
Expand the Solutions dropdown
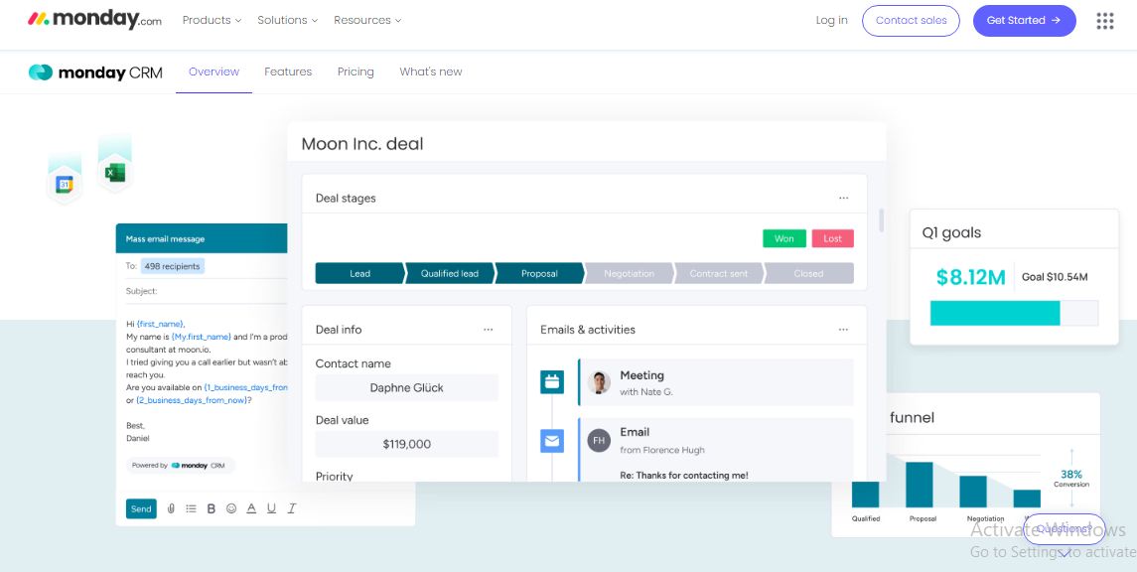(288, 20)
